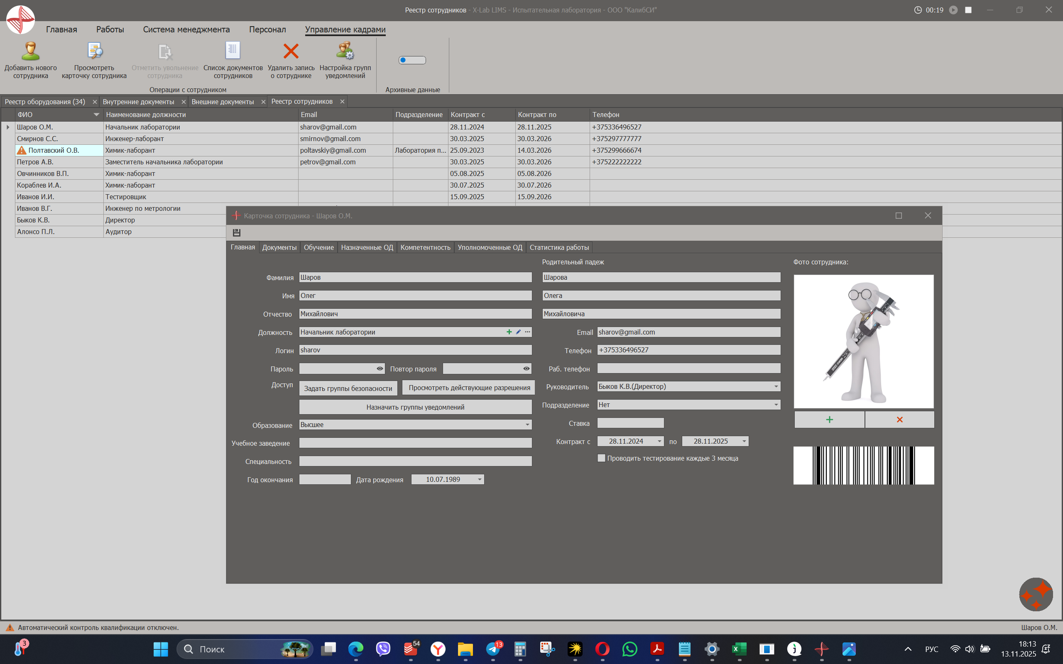Open View employee card tool
This screenshot has width=1063, height=664.
point(94,52)
